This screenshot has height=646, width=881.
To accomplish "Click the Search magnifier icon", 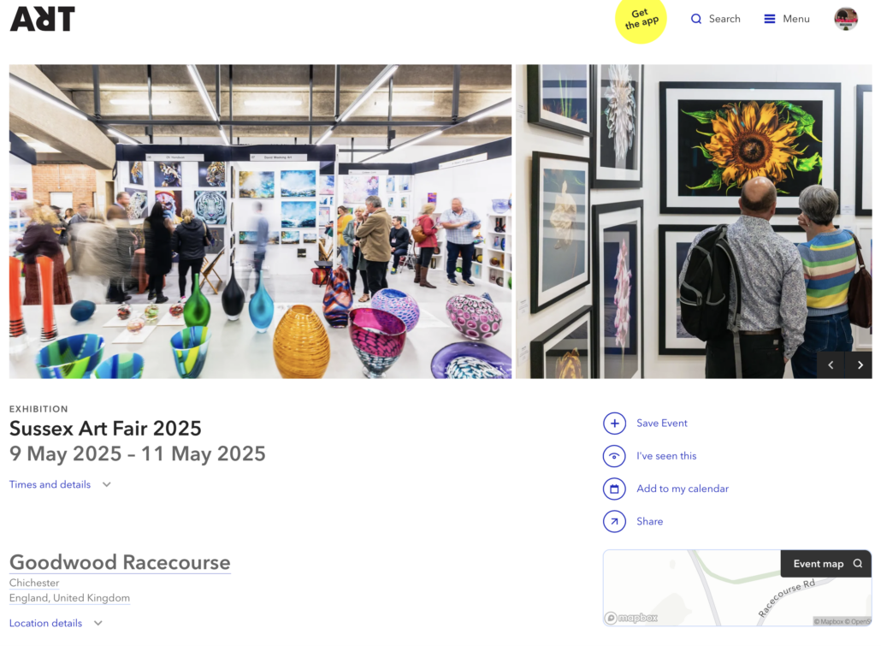I will pos(696,19).
